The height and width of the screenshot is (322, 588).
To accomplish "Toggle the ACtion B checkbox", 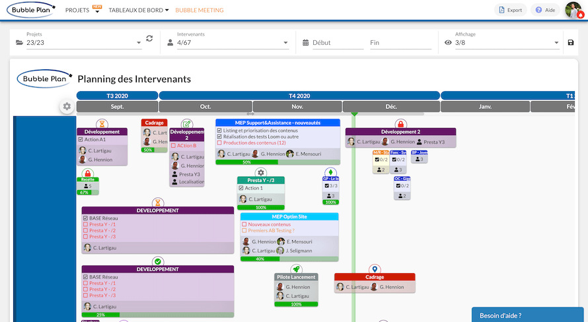I will point(174,146).
